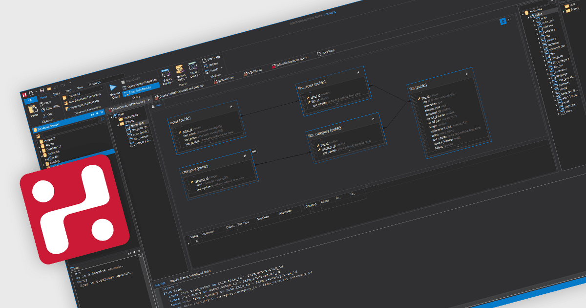Image resolution: width=586 pixels, height=308 pixels.
Task: Click the Cut scissors icon
Action: click(44, 115)
